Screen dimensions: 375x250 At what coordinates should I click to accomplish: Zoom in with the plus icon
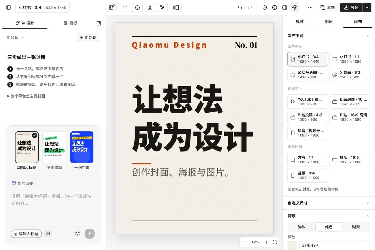click(266, 242)
